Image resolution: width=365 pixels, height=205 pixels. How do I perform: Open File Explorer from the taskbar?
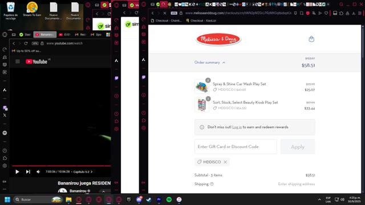coord(68,199)
